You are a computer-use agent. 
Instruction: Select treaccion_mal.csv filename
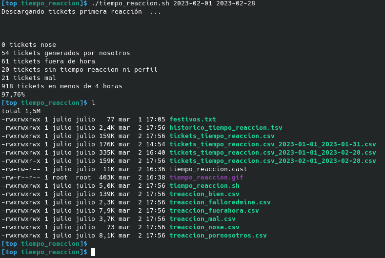pos(202,219)
